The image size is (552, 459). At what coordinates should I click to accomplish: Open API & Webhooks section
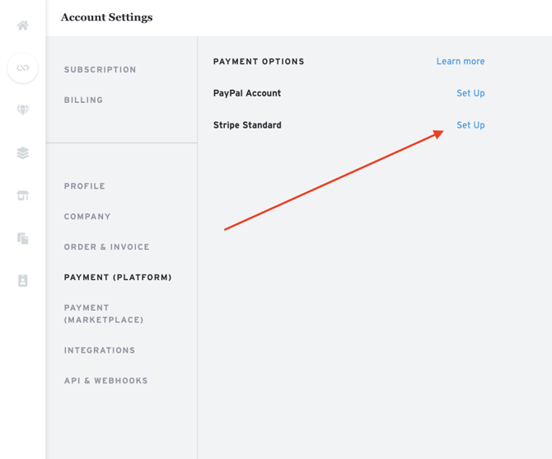(106, 381)
